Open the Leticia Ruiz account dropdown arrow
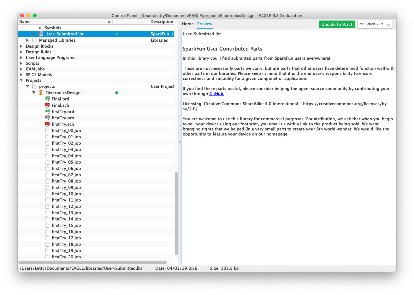This screenshot has width=414, height=295. 389,24
